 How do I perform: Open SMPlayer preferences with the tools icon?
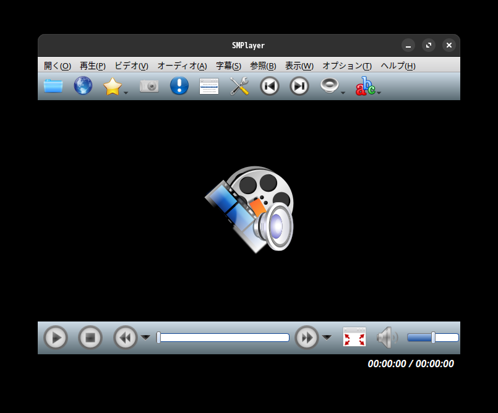[x=239, y=86]
